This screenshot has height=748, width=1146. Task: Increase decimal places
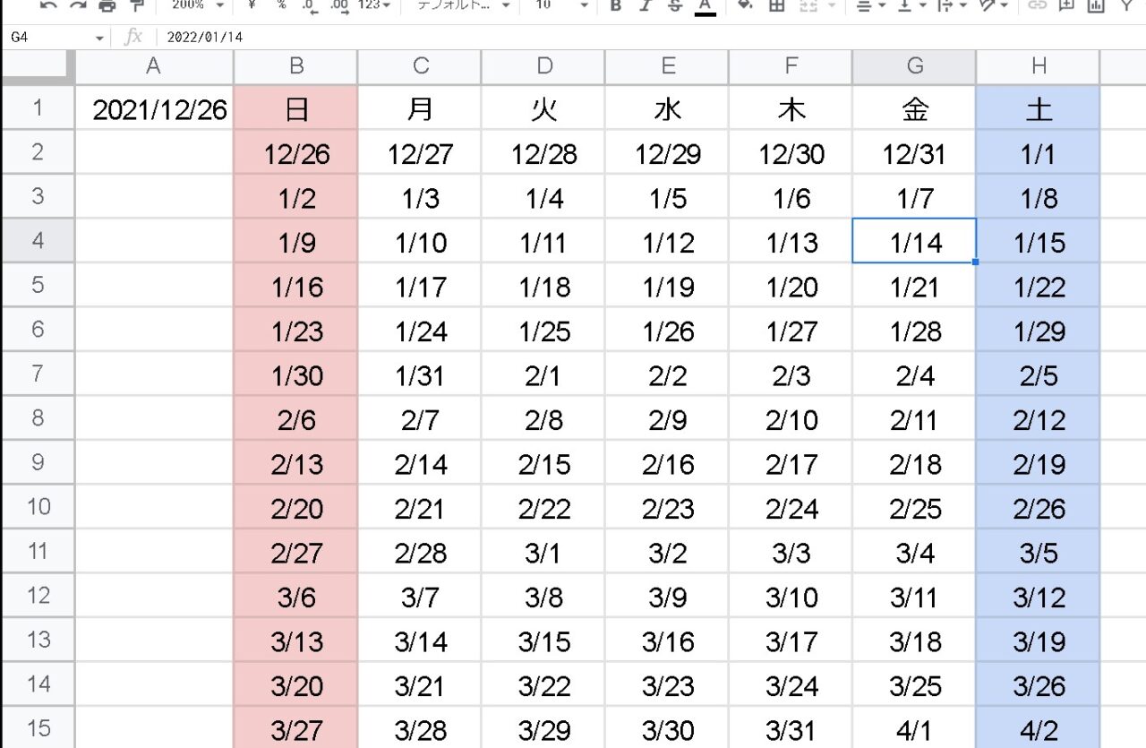338,7
